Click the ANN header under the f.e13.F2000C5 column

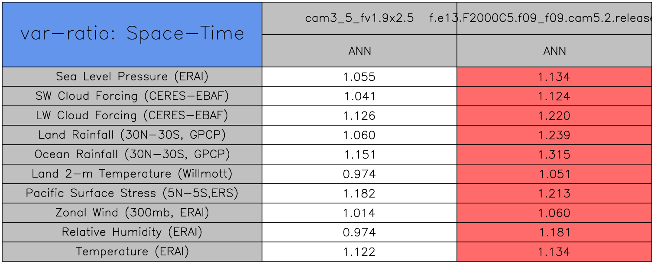coord(554,51)
